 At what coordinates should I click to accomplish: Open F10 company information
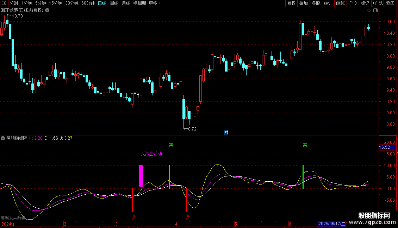pos(353,3)
